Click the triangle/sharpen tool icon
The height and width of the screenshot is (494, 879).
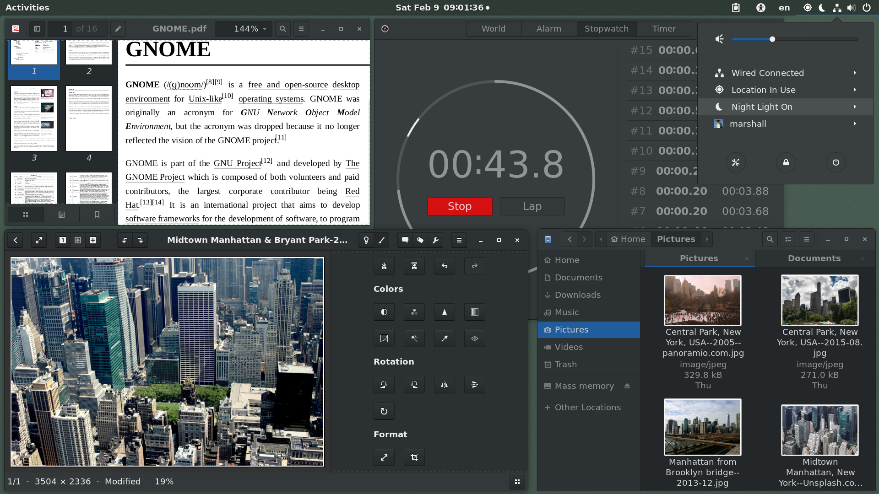click(x=445, y=312)
